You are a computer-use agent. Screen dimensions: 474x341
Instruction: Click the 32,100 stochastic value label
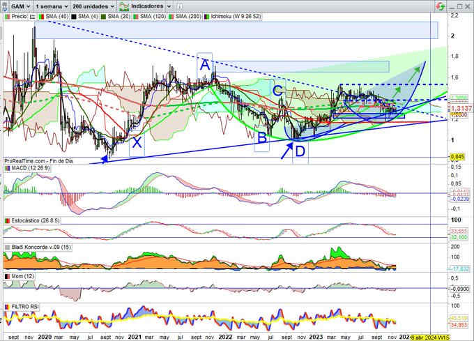459,238
